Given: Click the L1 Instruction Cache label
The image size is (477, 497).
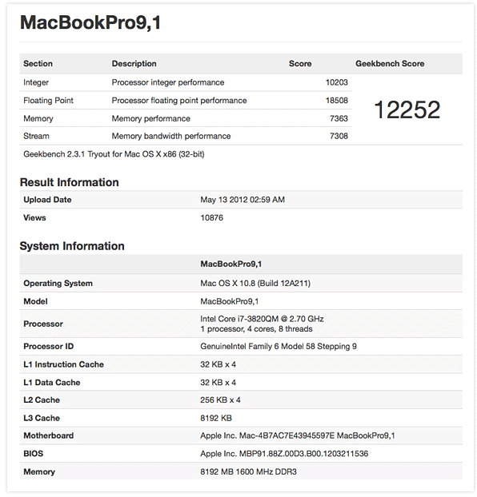Looking at the screenshot, I should [63, 365].
